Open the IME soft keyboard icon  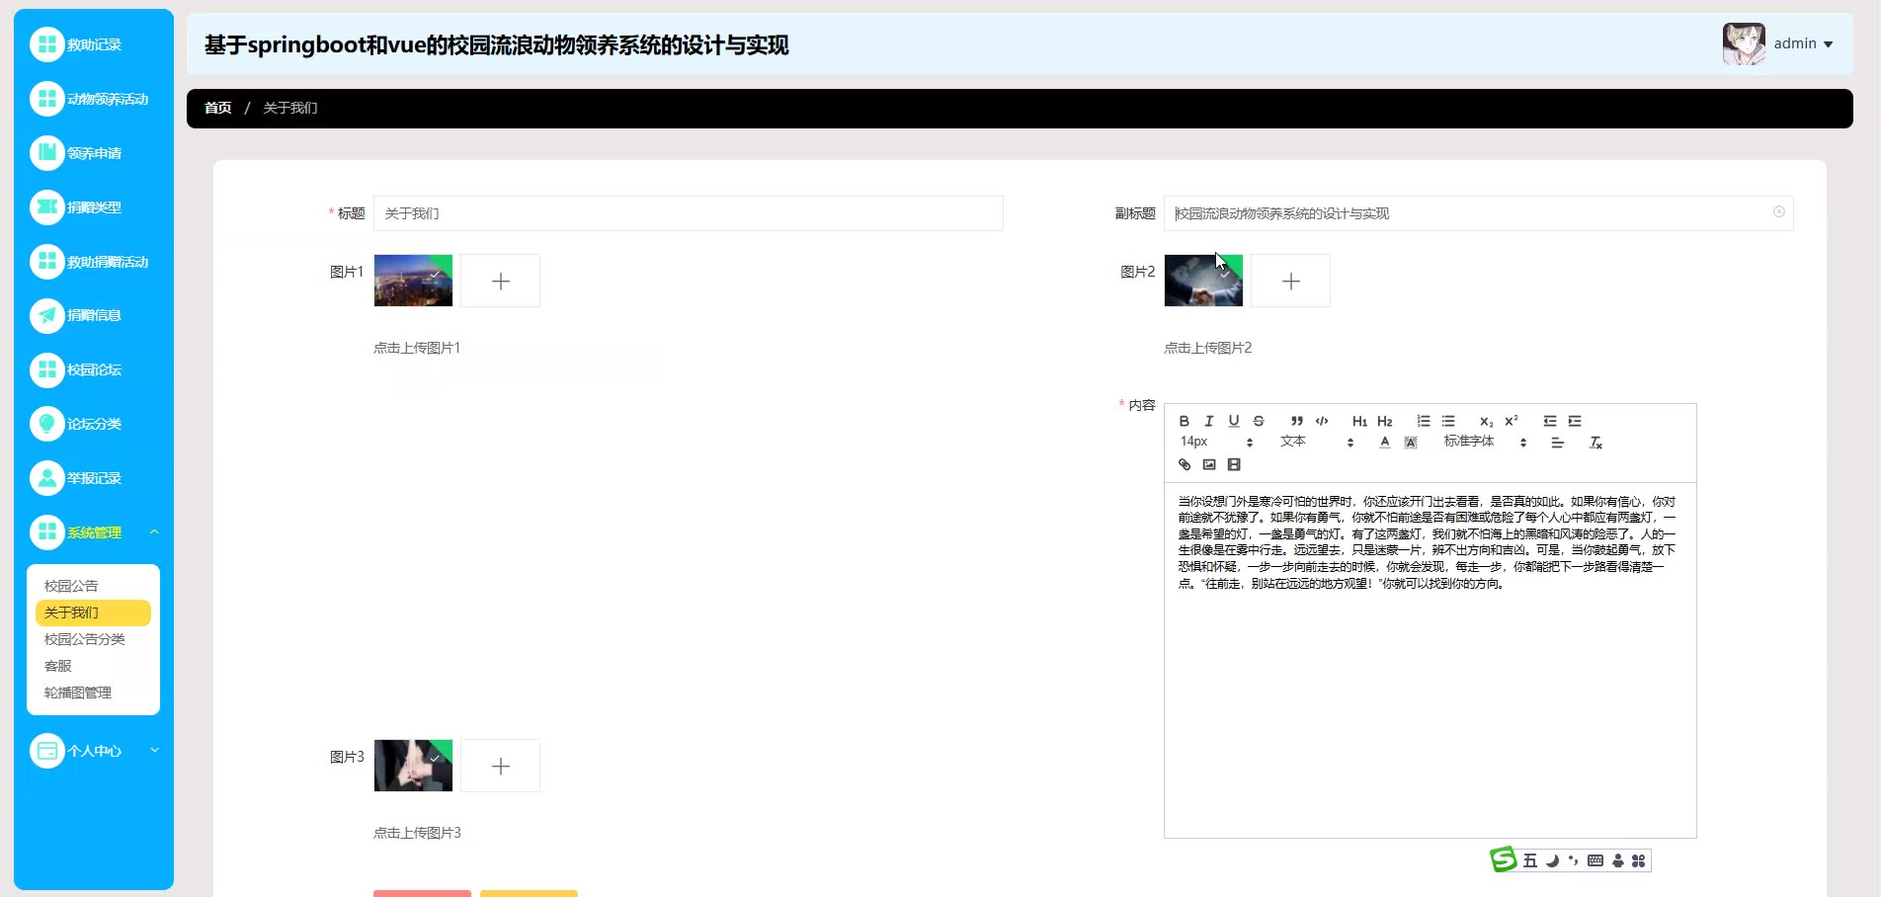1595,860
